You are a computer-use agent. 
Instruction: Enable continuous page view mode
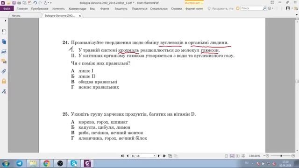point(232,156)
